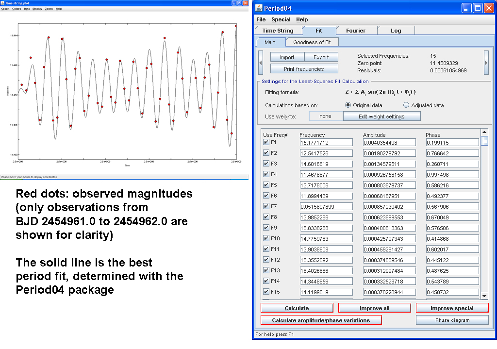497x349 pixels.
Task: Open Display menu in Time string plot
Action: [37, 9]
